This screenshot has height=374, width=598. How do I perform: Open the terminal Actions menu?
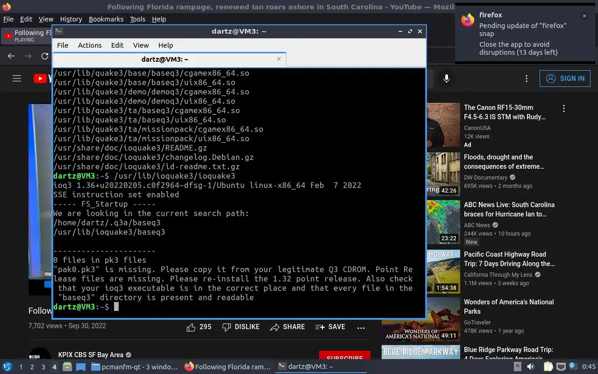[x=90, y=45]
